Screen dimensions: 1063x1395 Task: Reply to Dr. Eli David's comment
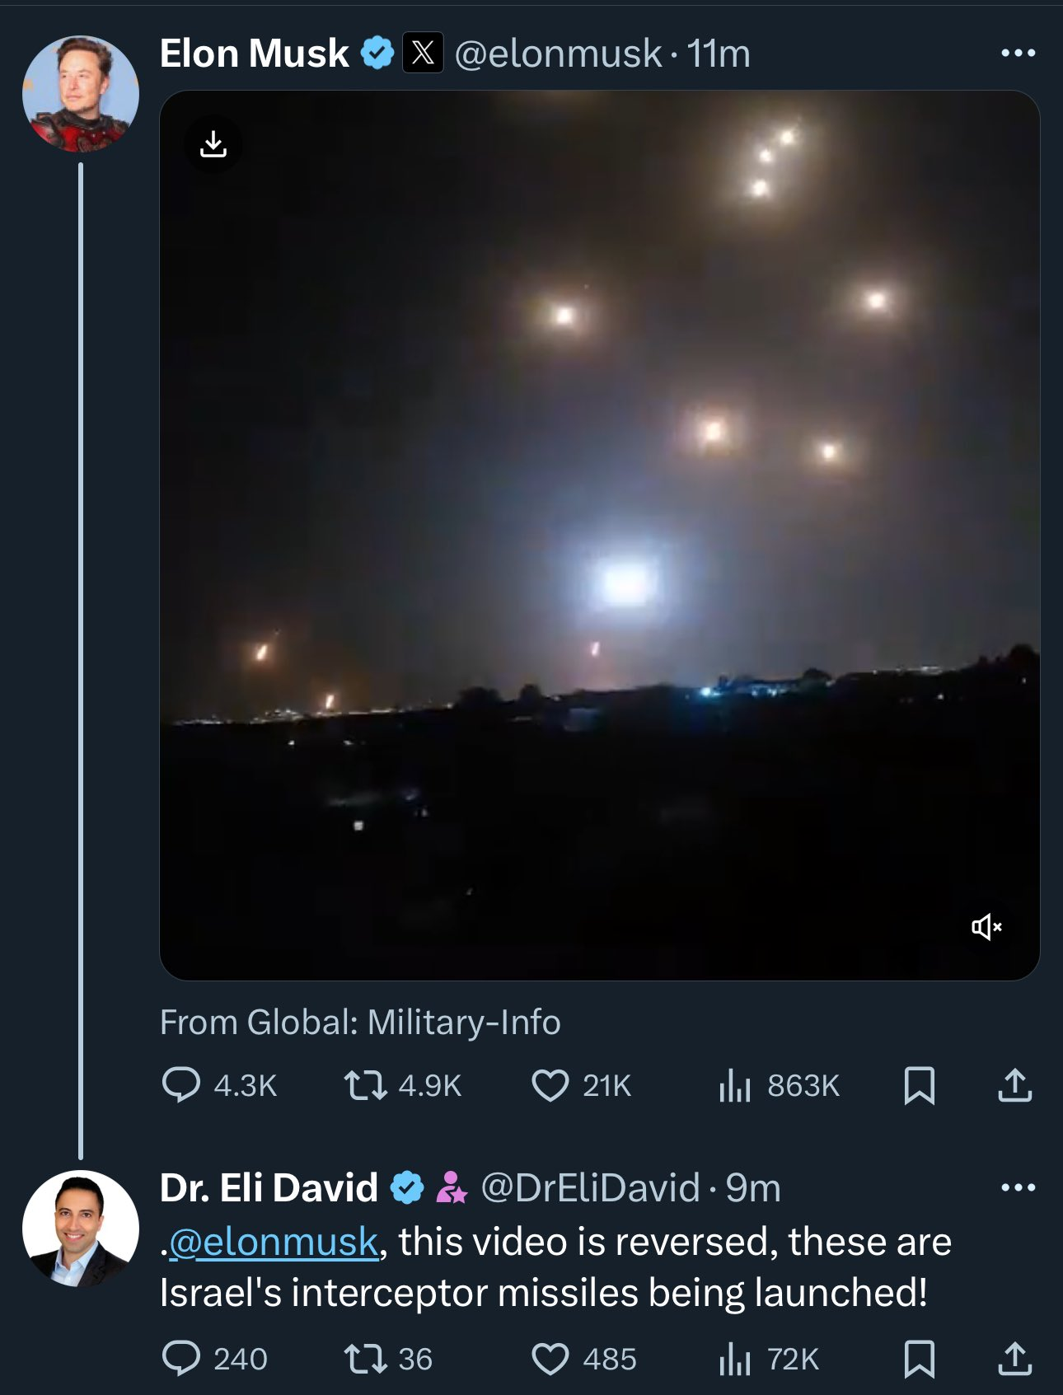pos(181,1359)
